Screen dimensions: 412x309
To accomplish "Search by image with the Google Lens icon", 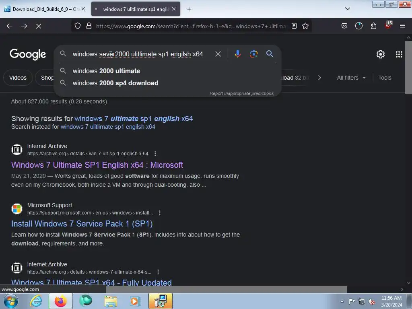I will [x=253, y=54].
